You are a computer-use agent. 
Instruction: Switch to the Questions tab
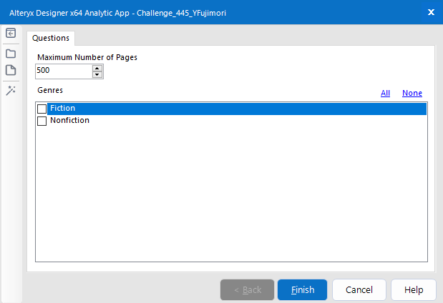51,38
